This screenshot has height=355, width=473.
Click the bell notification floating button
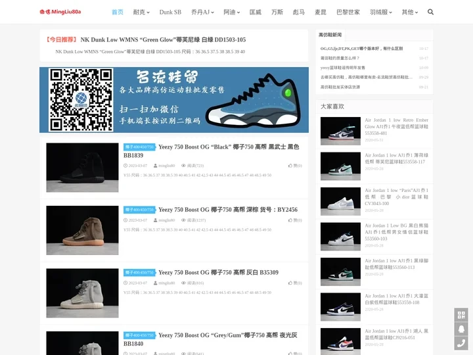[x=461, y=329]
